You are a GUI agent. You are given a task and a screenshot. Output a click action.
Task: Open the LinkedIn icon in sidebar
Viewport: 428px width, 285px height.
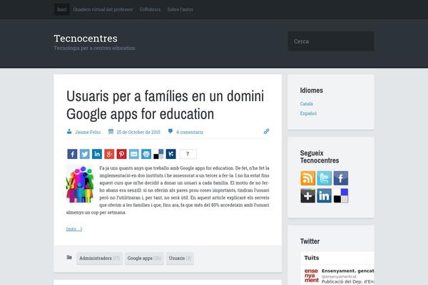325,195
